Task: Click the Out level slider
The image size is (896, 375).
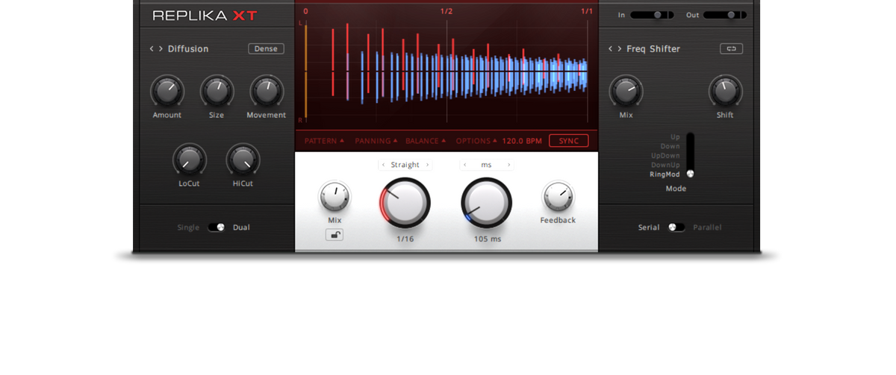Action: [724, 15]
